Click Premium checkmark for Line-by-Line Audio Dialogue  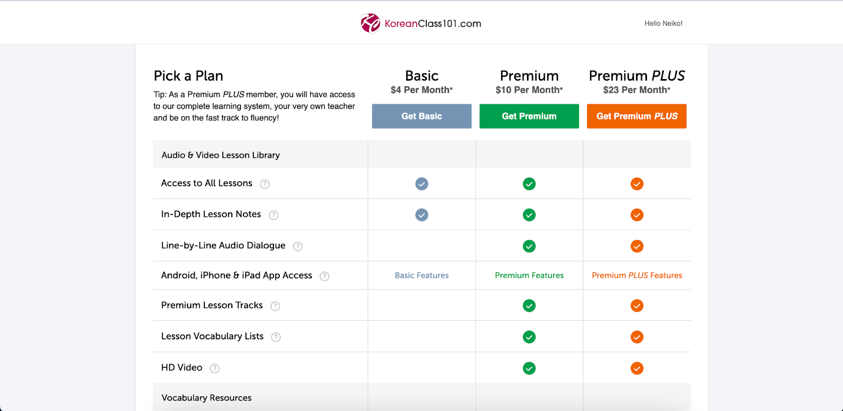click(529, 246)
